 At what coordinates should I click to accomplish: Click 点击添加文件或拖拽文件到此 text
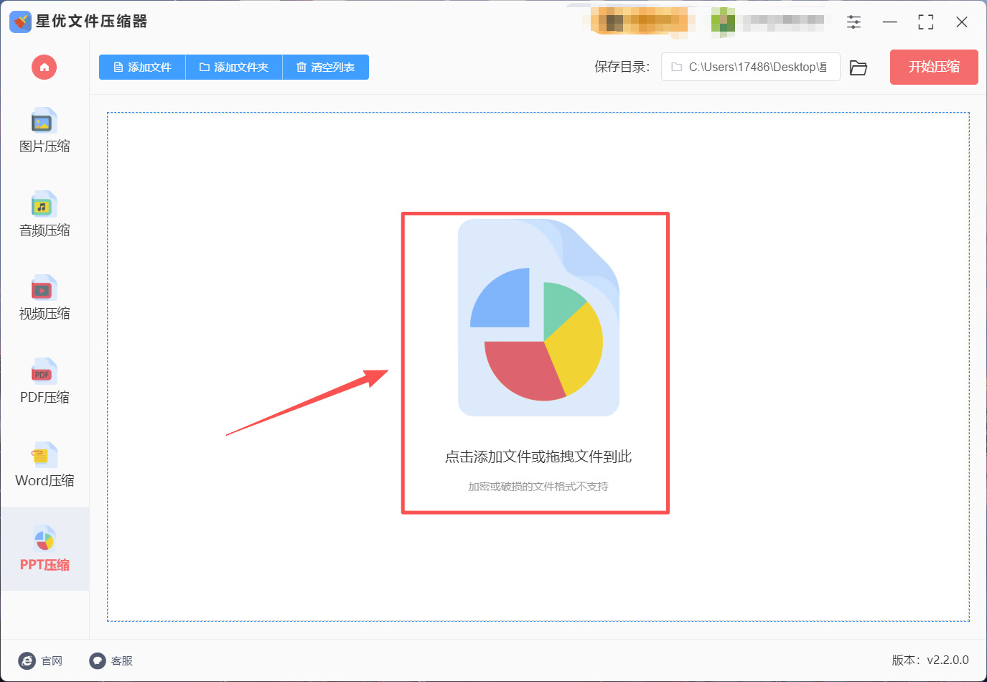click(538, 457)
